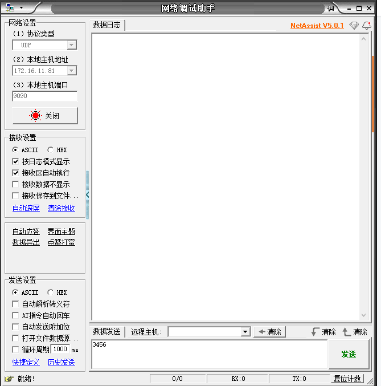This screenshot has height=386, width=381.
Task: Toggle the 按日志模式显示 checkbox
Action: (x=15, y=161)
